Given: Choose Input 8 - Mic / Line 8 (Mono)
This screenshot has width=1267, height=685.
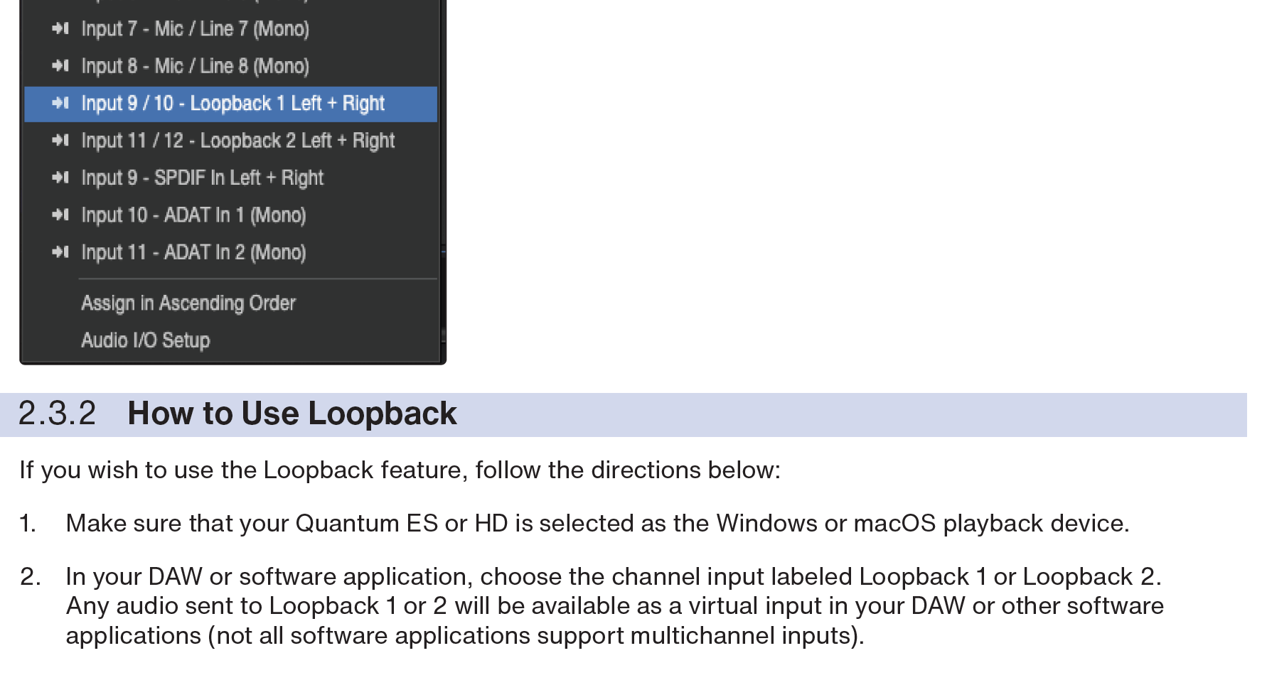Looking at the screenshot, I should tap(195, 66).
